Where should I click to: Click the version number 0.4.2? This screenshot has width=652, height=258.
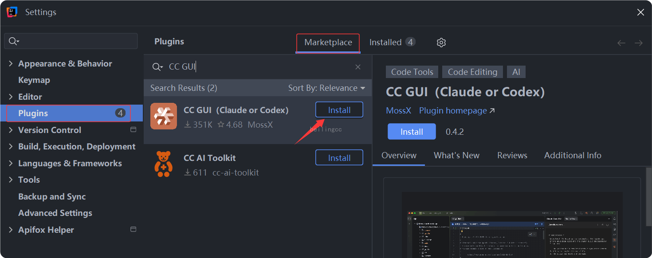pos(455,132)
